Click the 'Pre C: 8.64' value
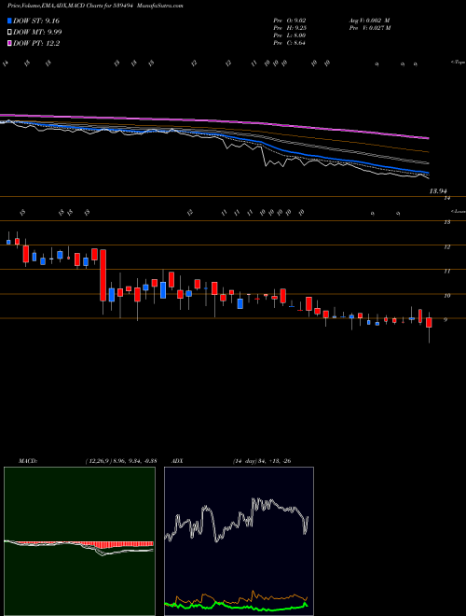Screen dimensions: 466x616 pyautogui.click(x=290, y=43)
